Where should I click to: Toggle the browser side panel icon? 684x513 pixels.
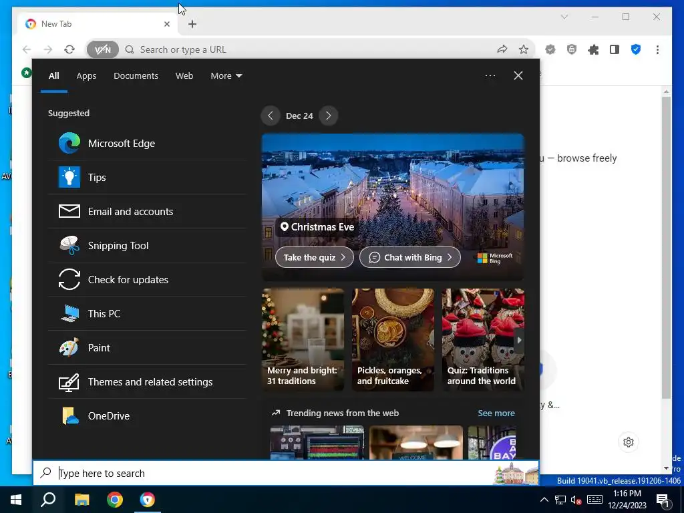[615, 49]
